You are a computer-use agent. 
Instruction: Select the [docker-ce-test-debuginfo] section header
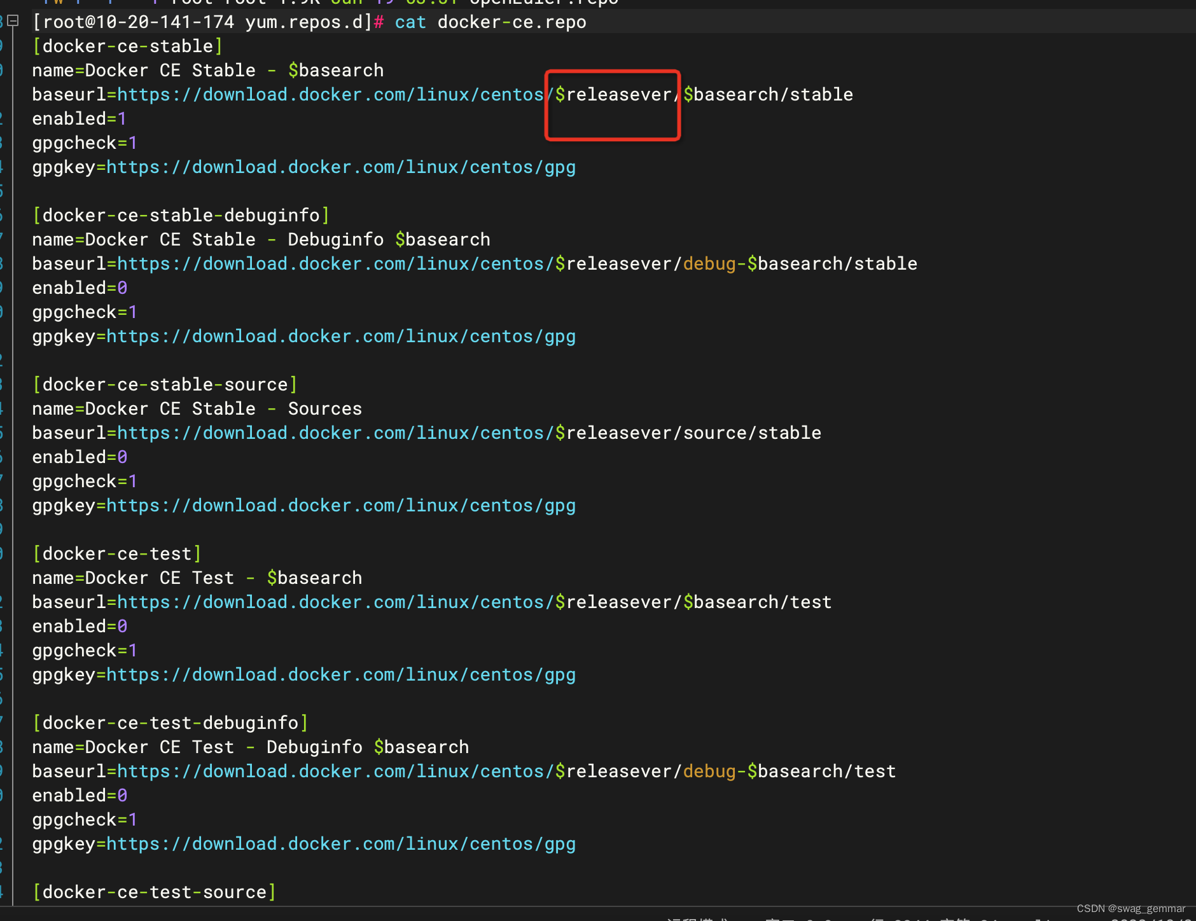coord(170,723)
